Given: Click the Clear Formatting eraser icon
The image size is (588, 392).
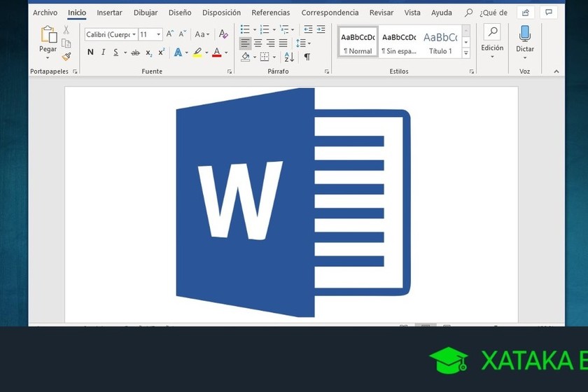Looking at the screenshot, I should point(223,34).
